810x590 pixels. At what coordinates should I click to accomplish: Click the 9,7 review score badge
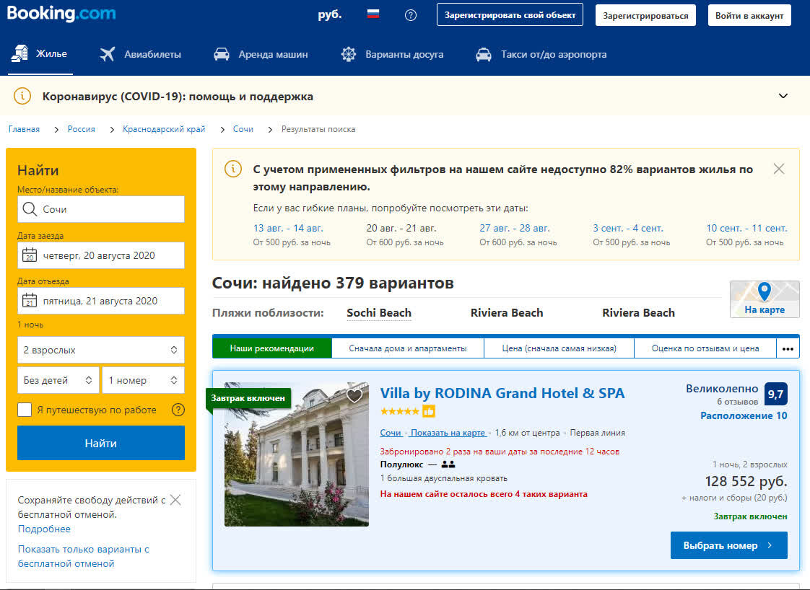point(775,395)
